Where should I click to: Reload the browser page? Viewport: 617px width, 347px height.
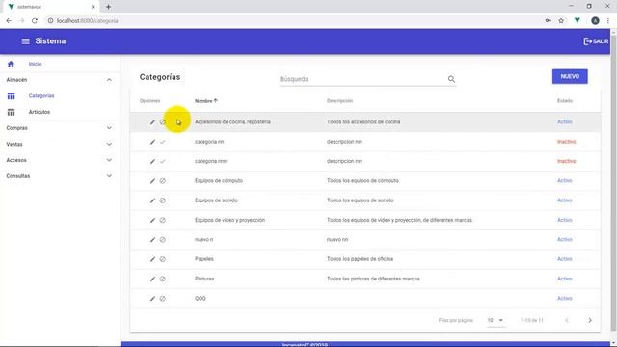tap(35, 21)
